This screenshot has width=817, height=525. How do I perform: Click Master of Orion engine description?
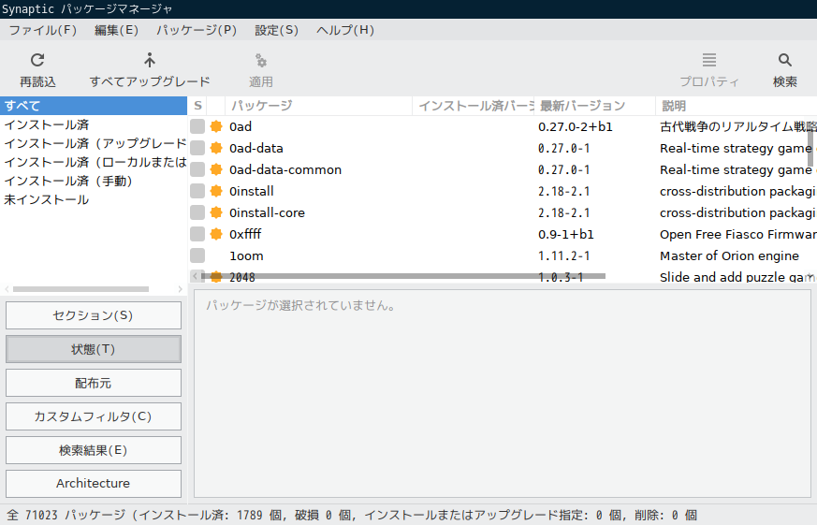pyautogui.click(x=729, y=255)
